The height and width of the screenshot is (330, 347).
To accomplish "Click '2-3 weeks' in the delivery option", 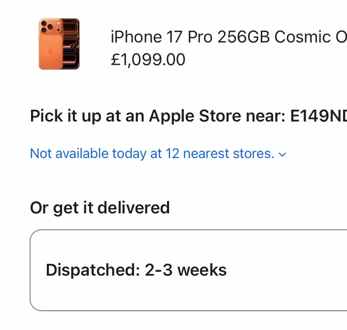I will pyautogui.click(x=186, y=270).
